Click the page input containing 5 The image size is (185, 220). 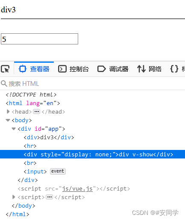(x=39, y=39)
